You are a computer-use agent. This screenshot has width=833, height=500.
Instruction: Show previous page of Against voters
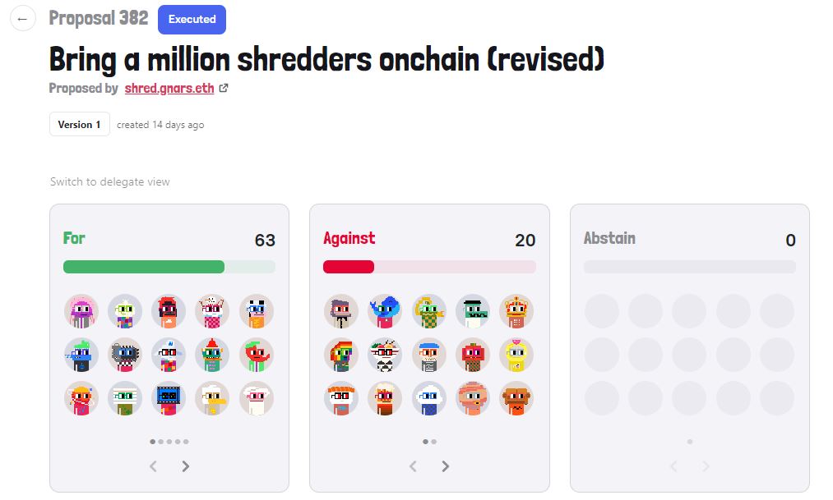[x=413, y=466]
